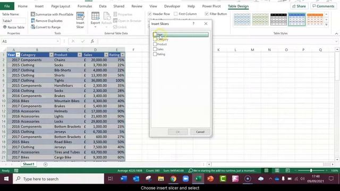Choose the orange table style swatch
Viewport: 340px width, 191px height.
click(x=315, y=19)
